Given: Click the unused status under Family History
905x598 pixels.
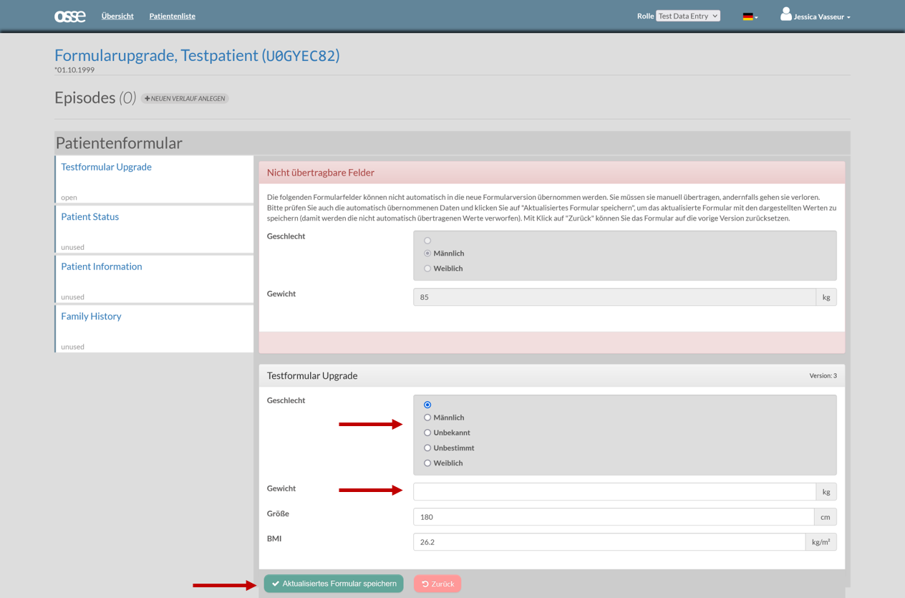Looking at the screenshot, I should [x=72, y=347].
